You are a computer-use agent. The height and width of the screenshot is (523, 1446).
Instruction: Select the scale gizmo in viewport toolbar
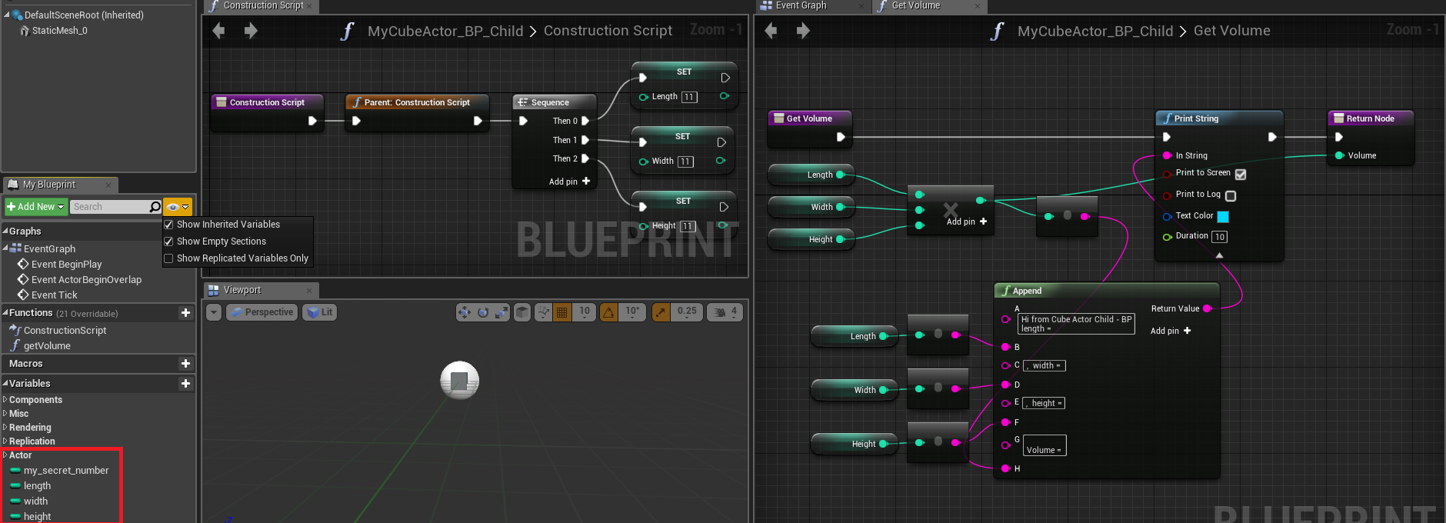pos(501,312)
